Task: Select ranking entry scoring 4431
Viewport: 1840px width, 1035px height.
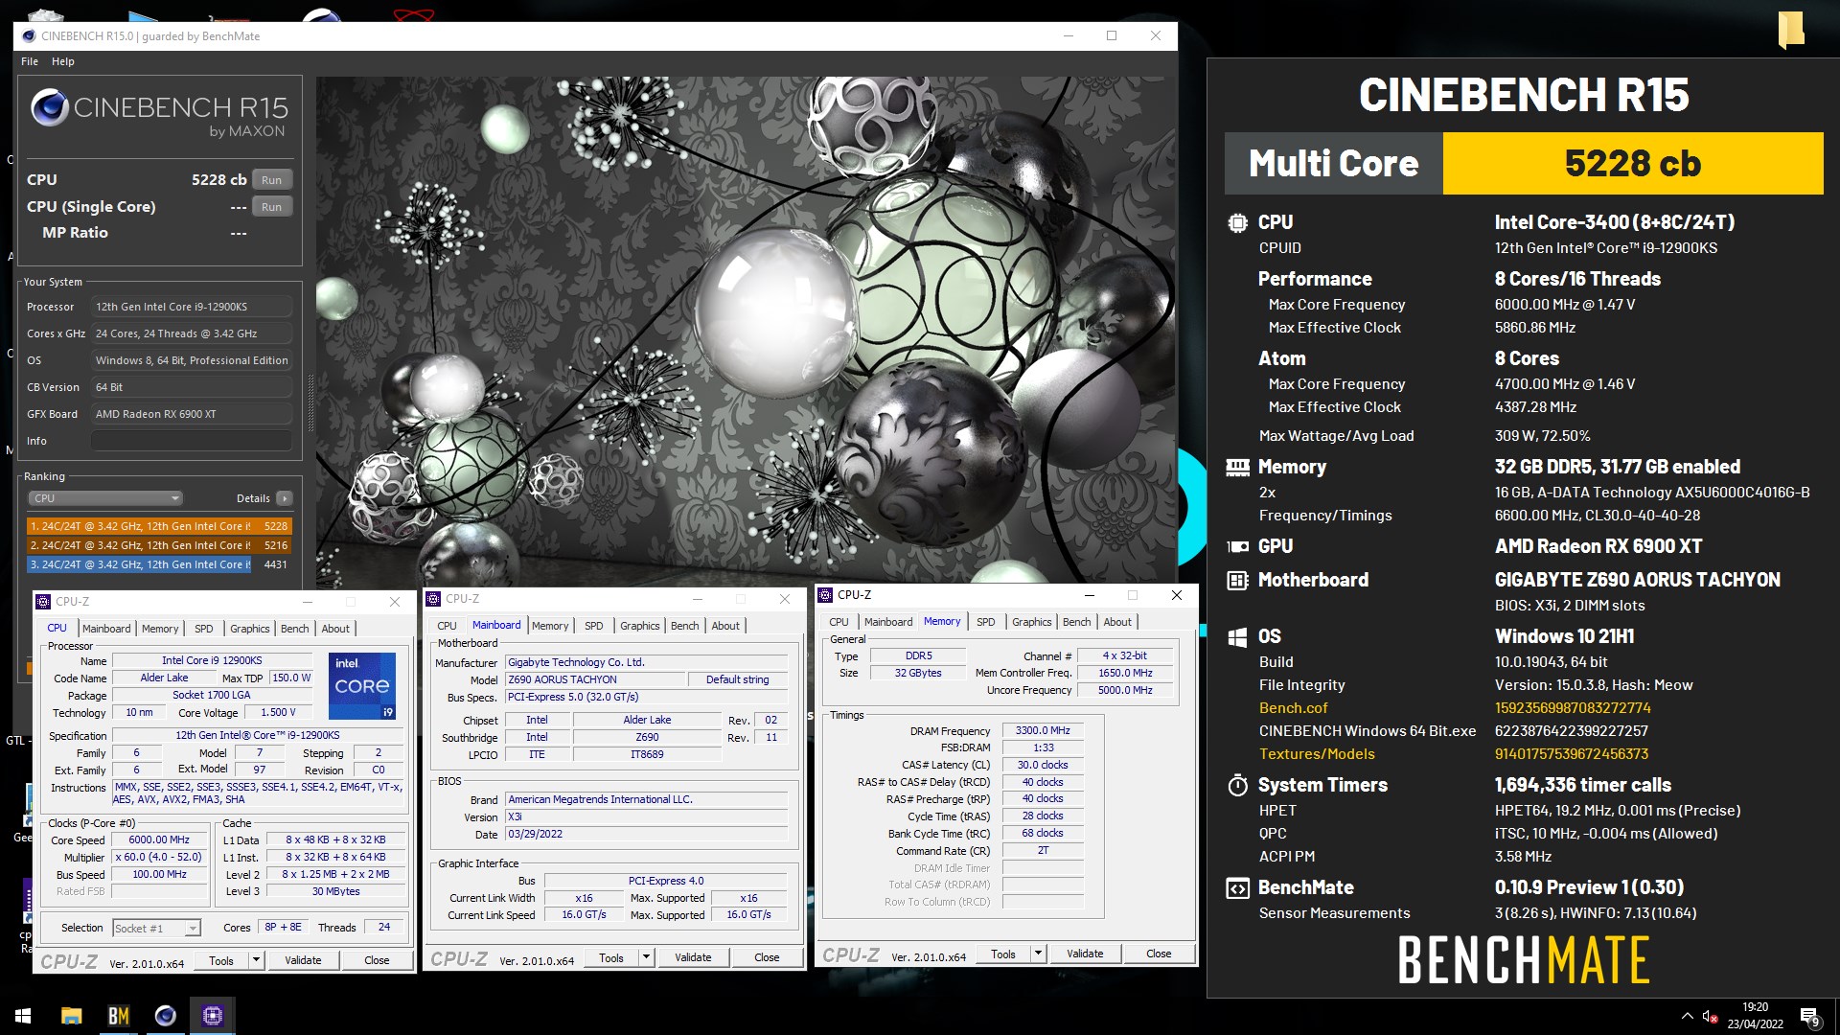Action: coord(159,564)
